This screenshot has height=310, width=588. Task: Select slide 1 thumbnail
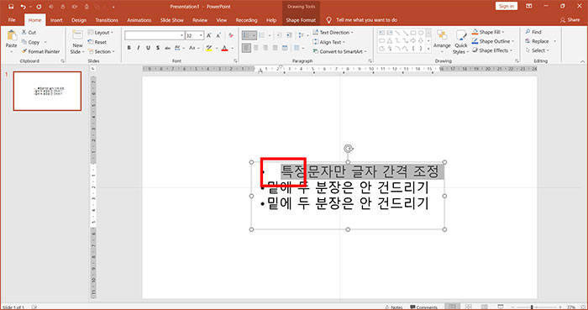pyautogui.click(x=47, y=91)
